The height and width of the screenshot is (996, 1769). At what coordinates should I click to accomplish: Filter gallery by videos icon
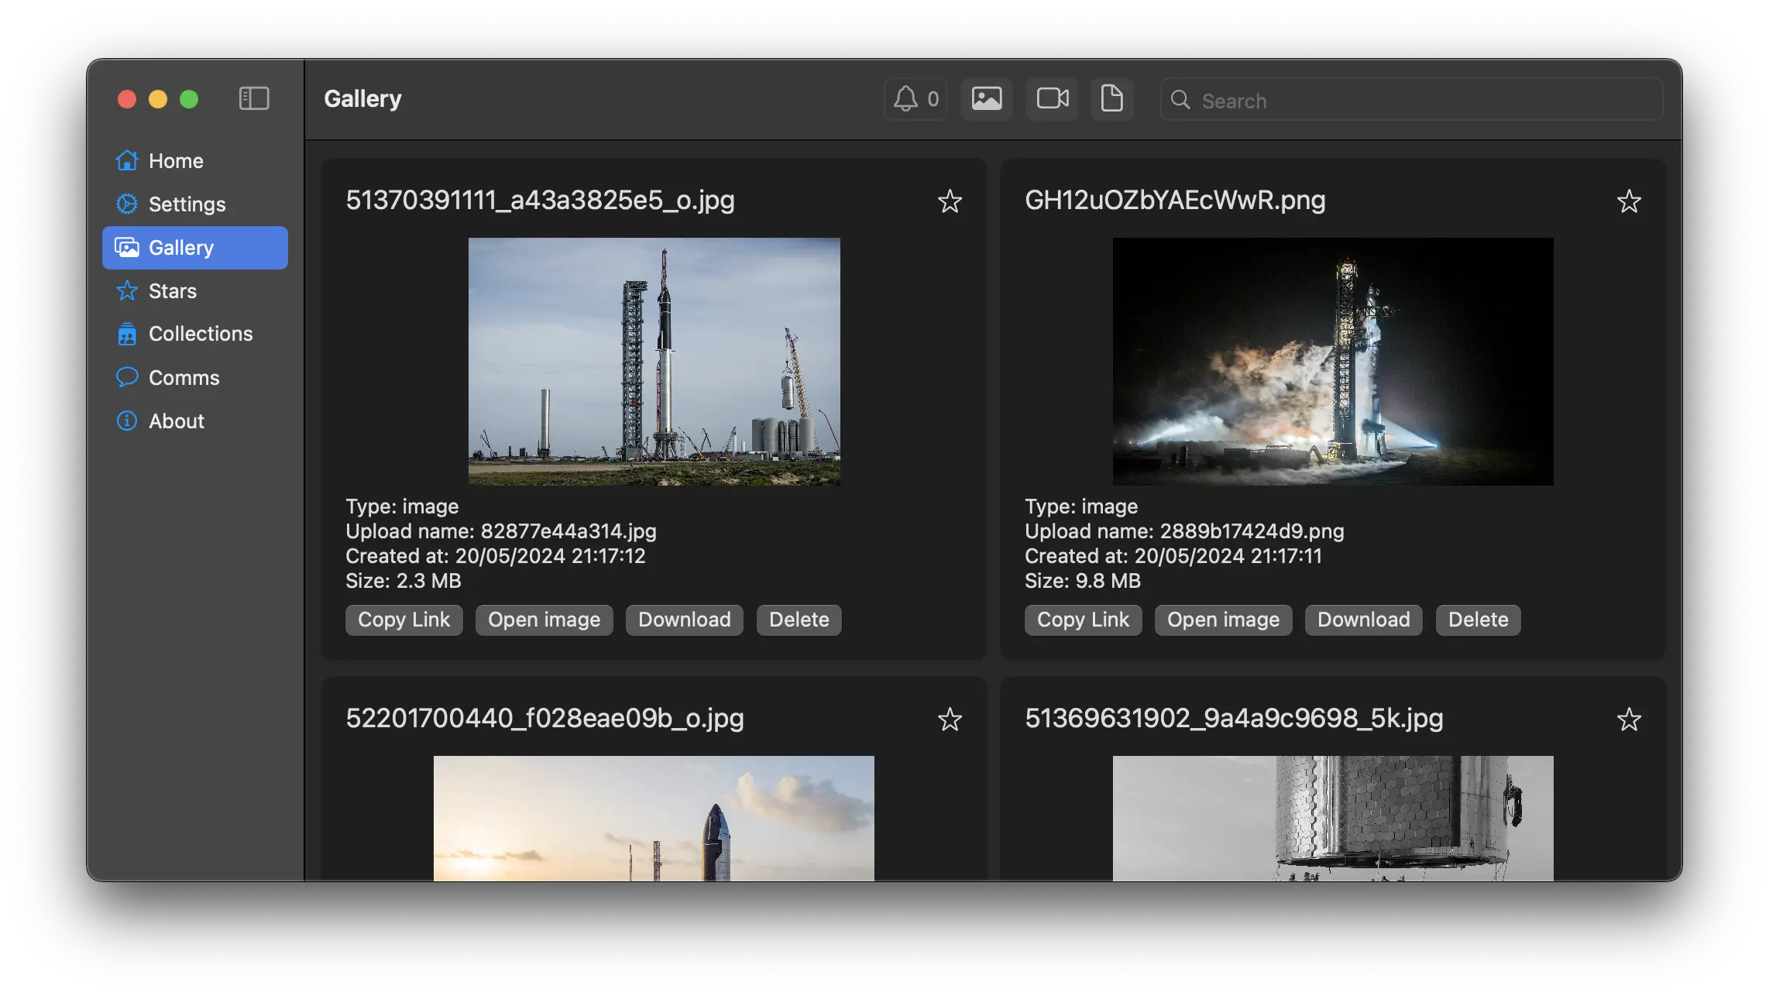pos(1052,99)
